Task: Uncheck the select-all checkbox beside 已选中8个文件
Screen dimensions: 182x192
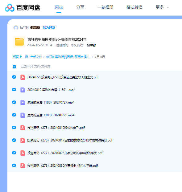Action: (14, 67)
